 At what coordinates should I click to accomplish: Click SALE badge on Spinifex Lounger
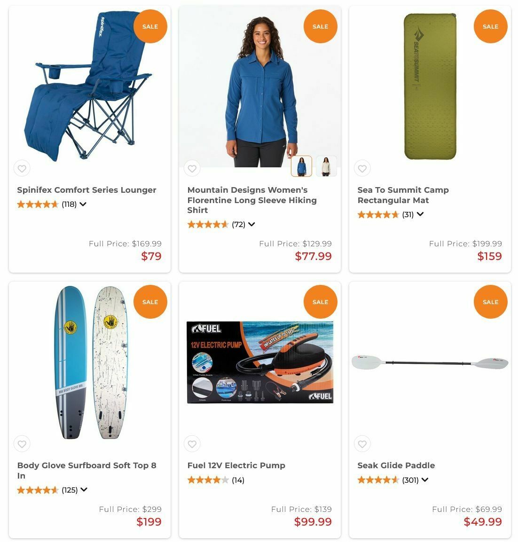pyautogui.click(x=150, y=26)
